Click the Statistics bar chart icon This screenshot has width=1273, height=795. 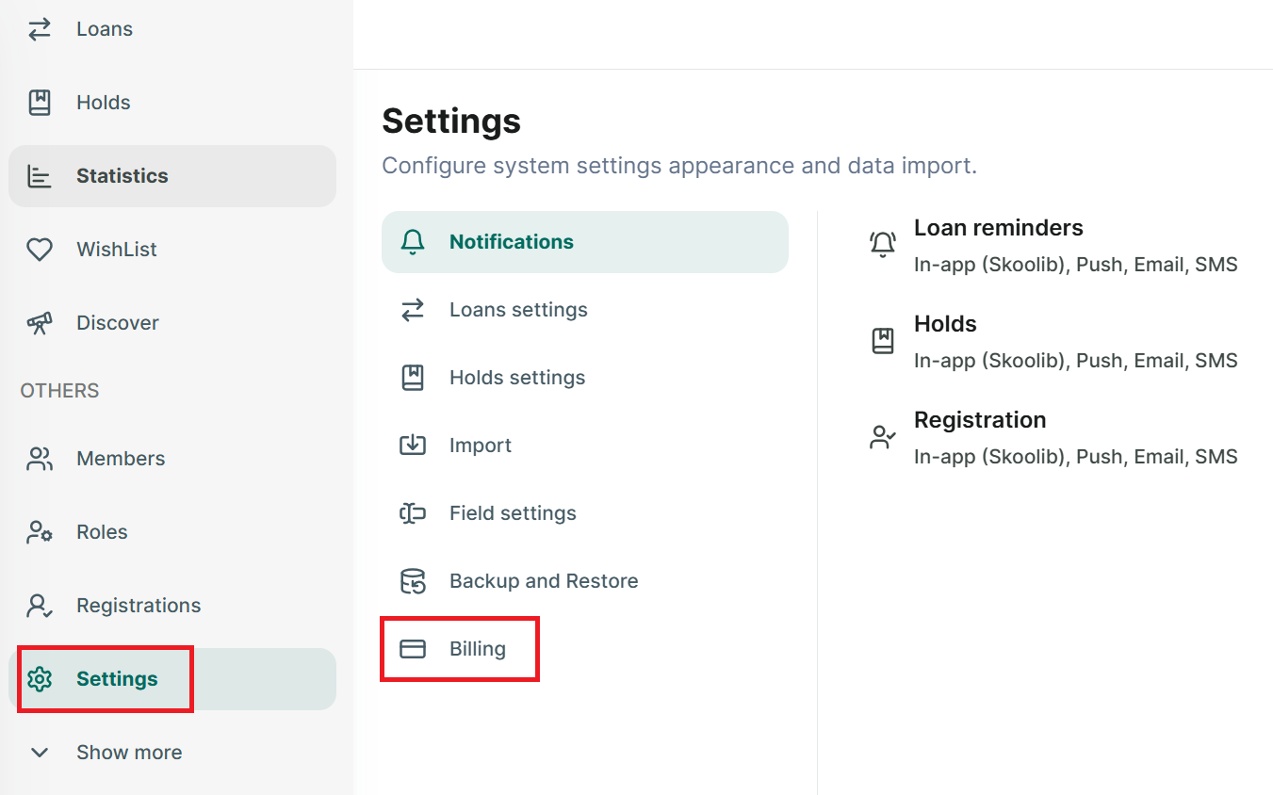tap(40, 176)
